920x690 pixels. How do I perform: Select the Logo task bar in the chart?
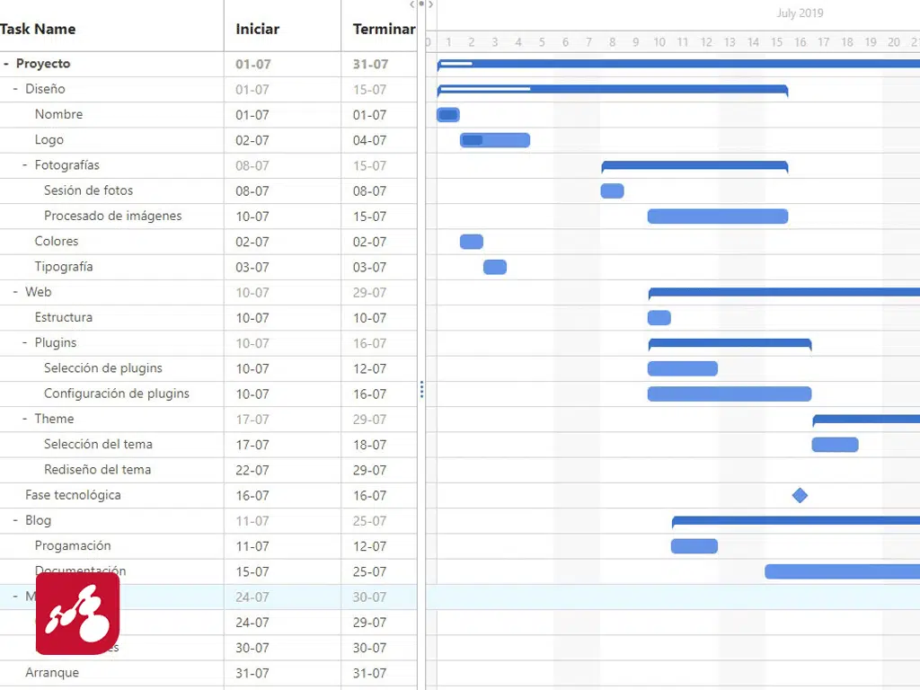click(495, 140)
